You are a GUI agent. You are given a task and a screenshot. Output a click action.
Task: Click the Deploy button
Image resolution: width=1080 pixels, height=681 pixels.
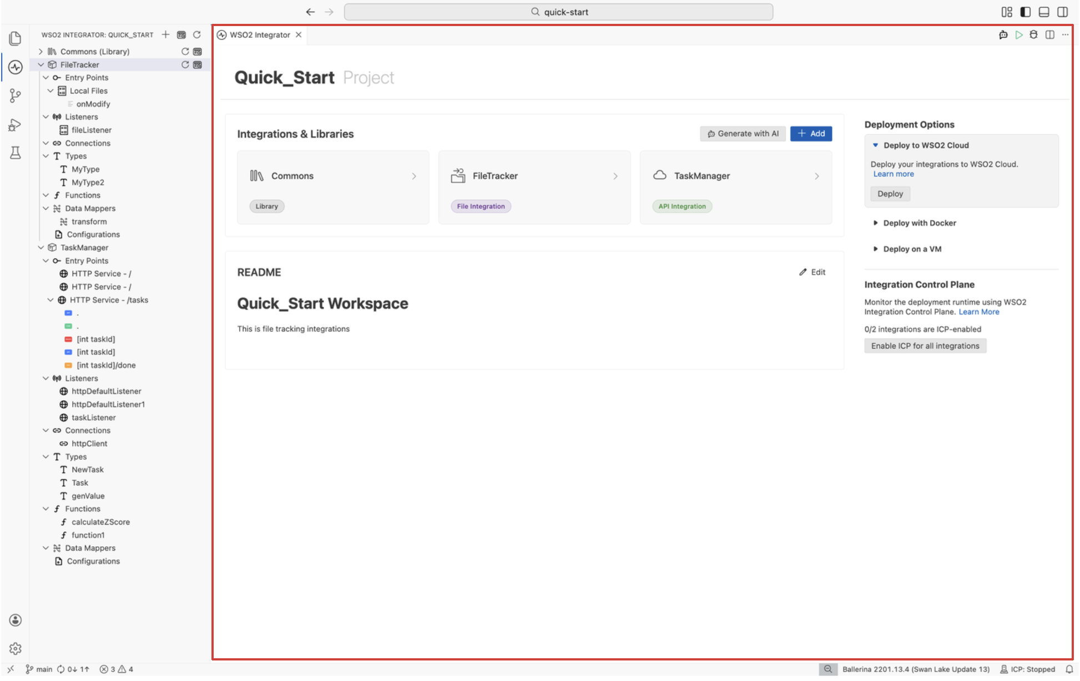click(x=890, y=194)
